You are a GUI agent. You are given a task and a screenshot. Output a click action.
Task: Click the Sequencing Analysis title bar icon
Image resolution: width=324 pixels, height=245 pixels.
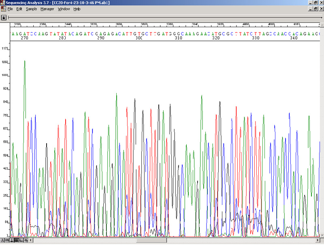point(2,2)
